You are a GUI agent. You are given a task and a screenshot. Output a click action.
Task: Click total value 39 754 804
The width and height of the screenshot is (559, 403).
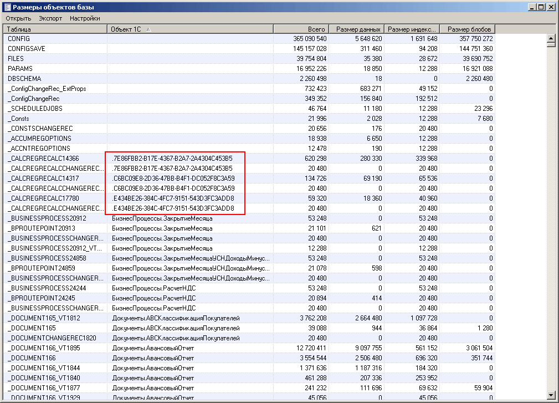tap(311, 59)
